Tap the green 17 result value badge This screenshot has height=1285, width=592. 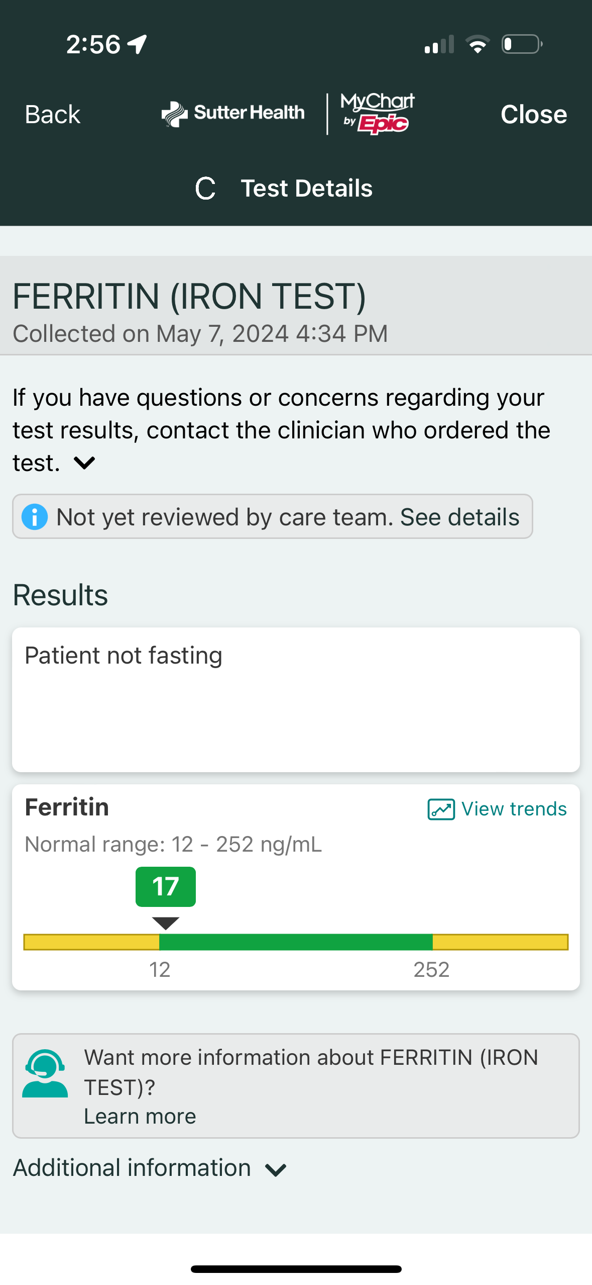point(166,887)
